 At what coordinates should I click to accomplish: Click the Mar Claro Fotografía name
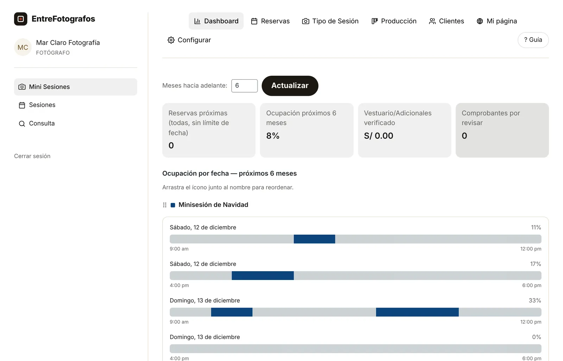tap(68, 43)
